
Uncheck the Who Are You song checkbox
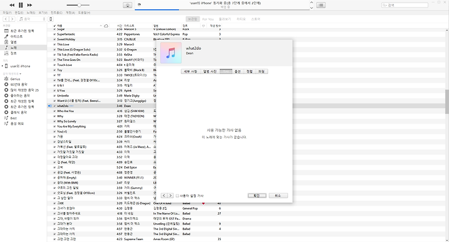point(54,111)
